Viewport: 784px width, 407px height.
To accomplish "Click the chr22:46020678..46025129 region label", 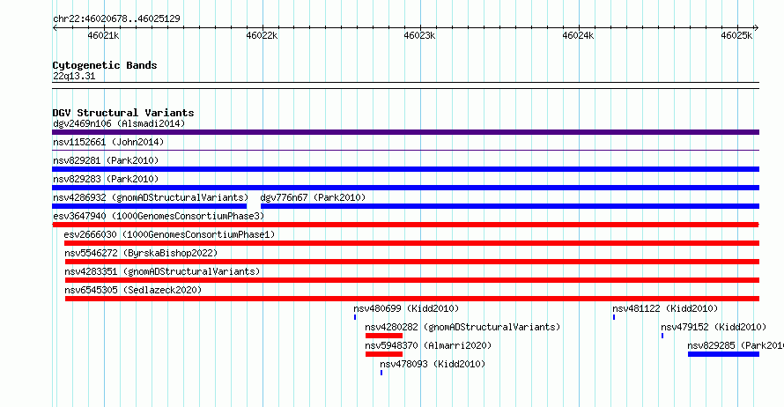I will tap(116, 18).
